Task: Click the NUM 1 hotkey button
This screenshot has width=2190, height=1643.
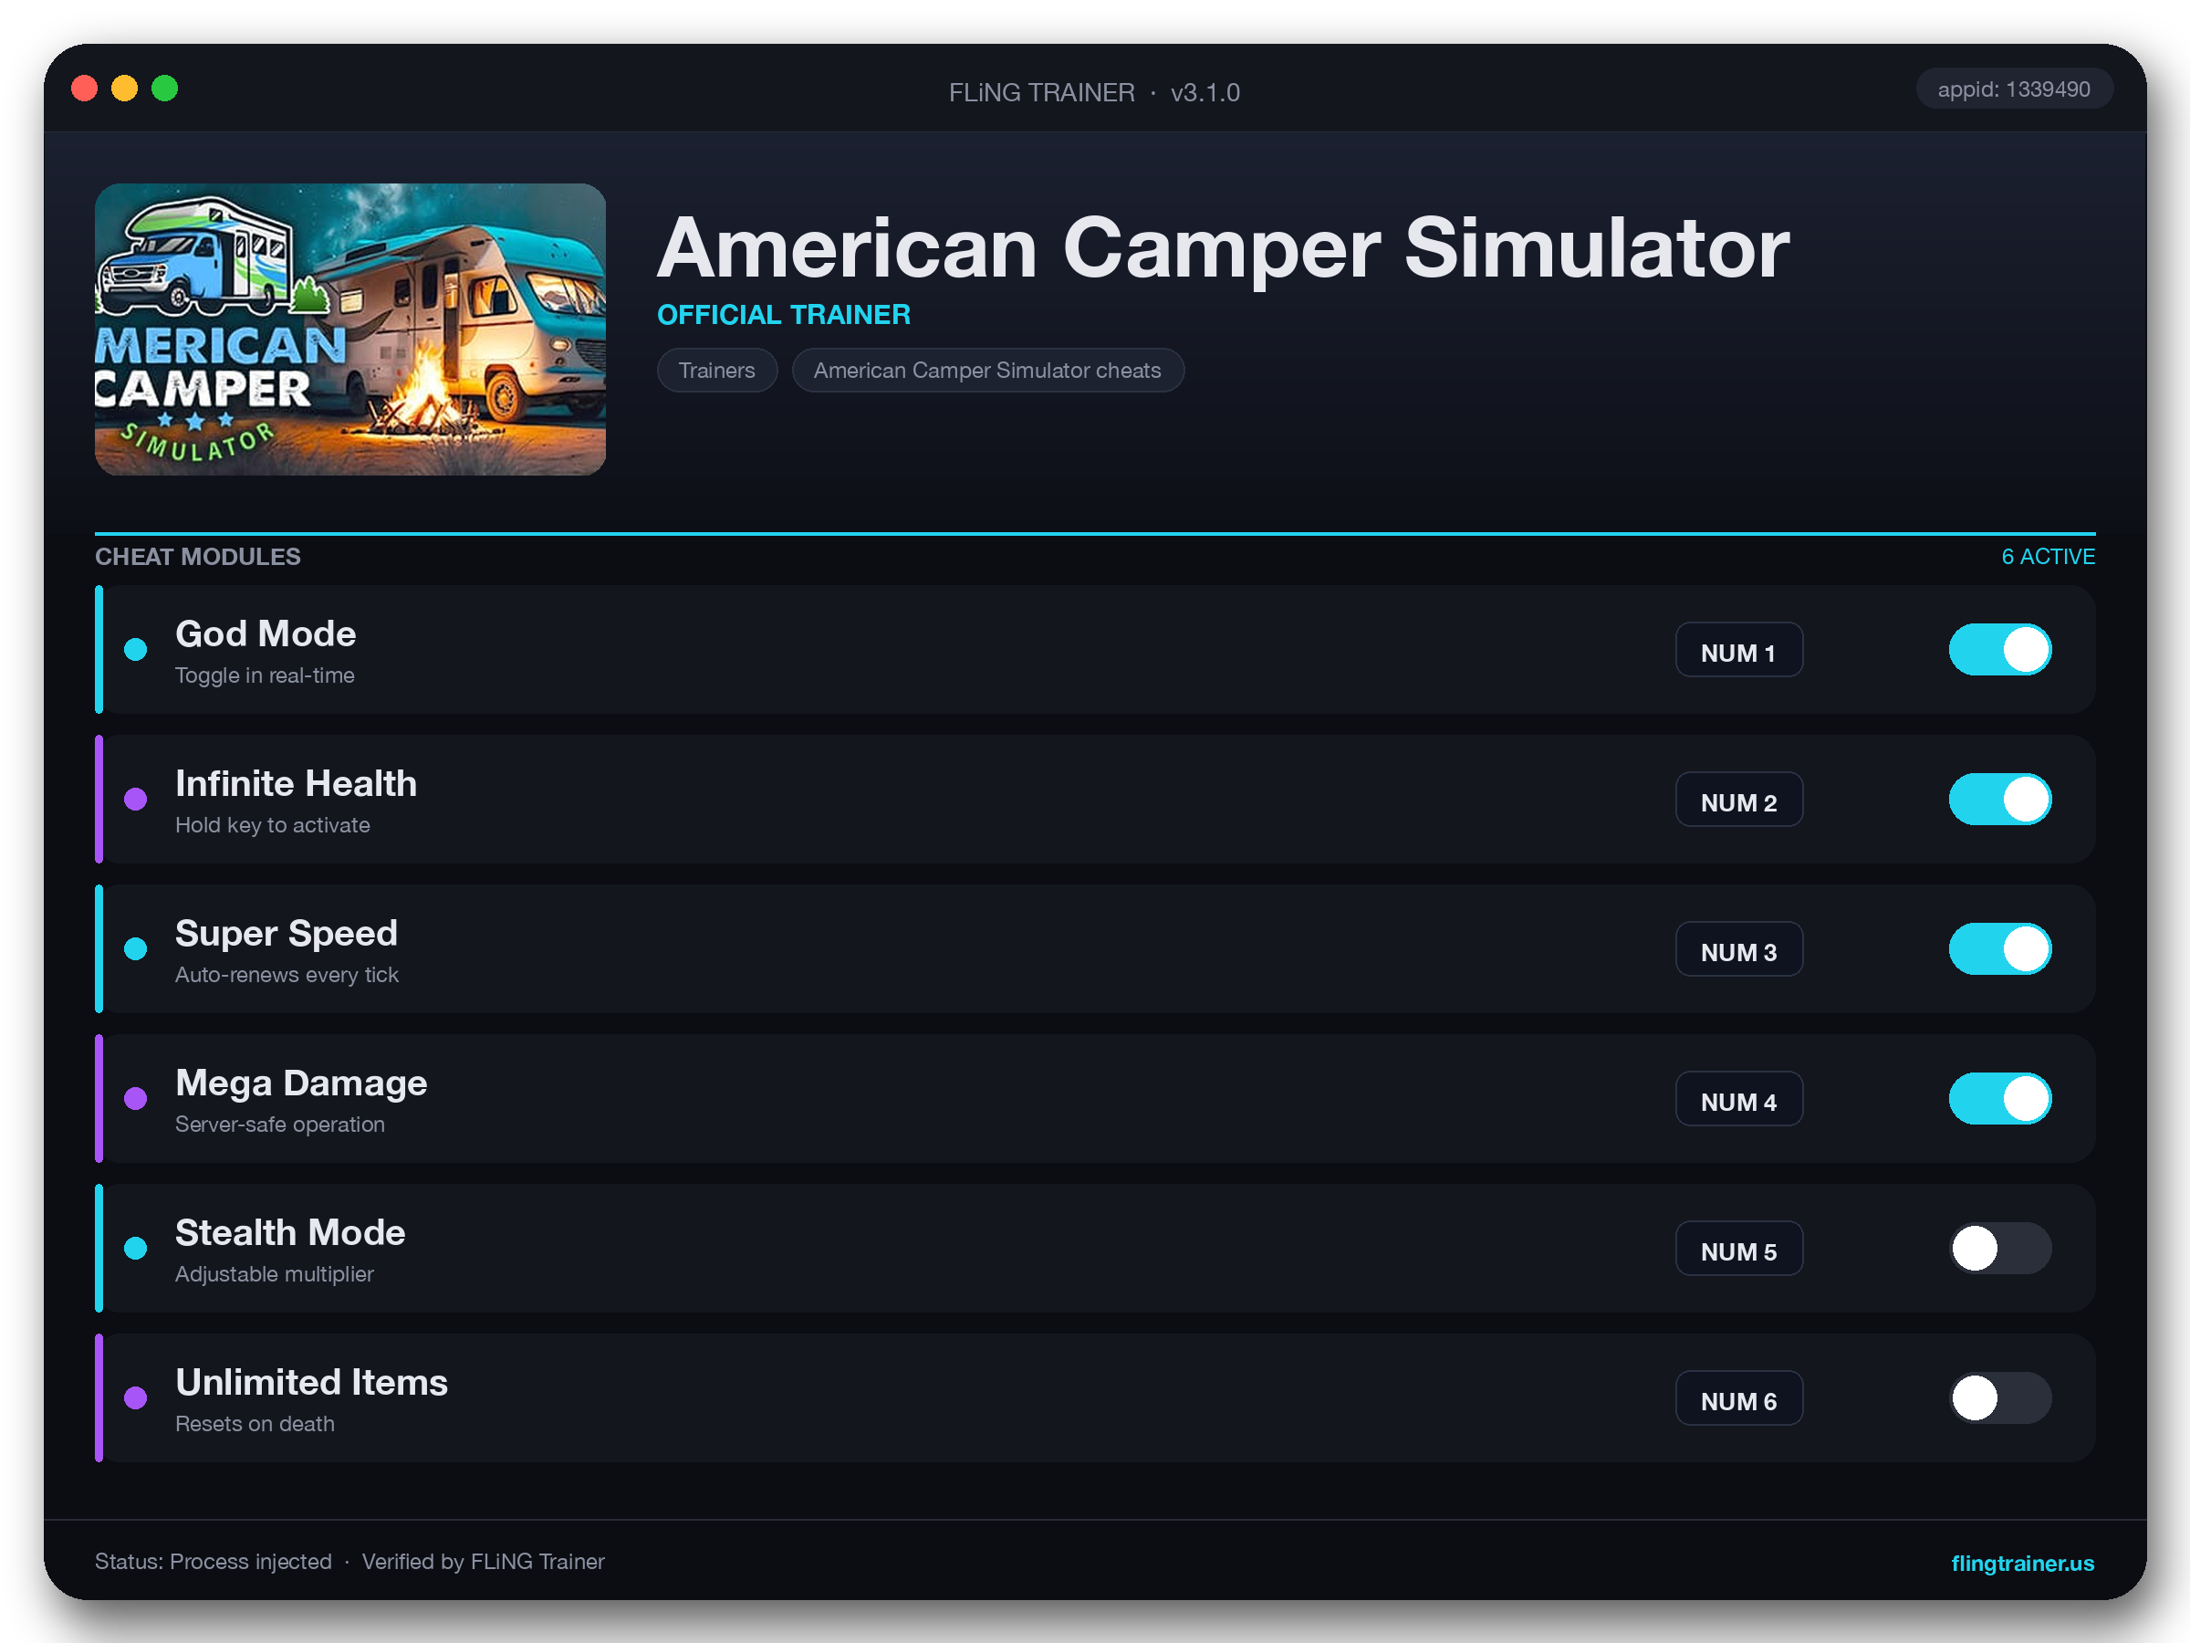Action: click(1738, 650)
